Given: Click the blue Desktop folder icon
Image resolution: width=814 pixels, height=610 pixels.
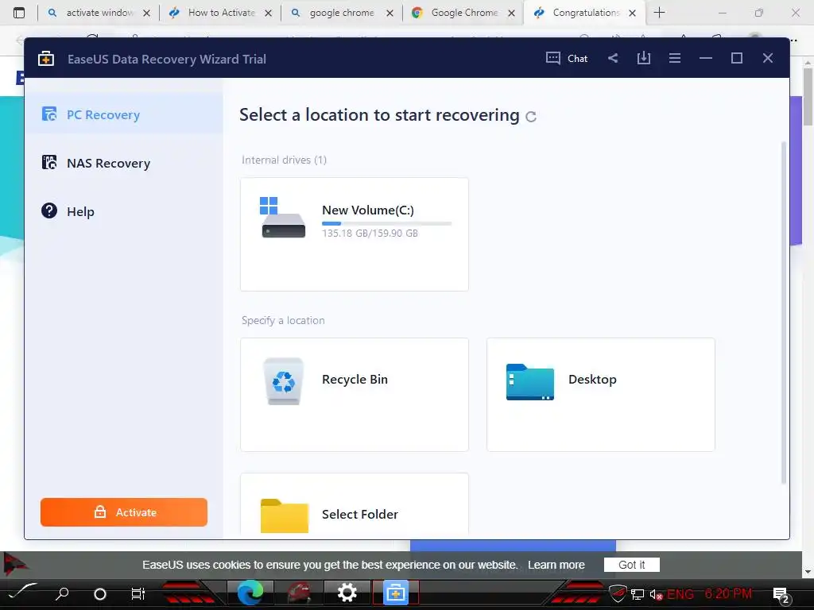Looking at the screenshot, I should pyautogui.click(x=530, y=382).
